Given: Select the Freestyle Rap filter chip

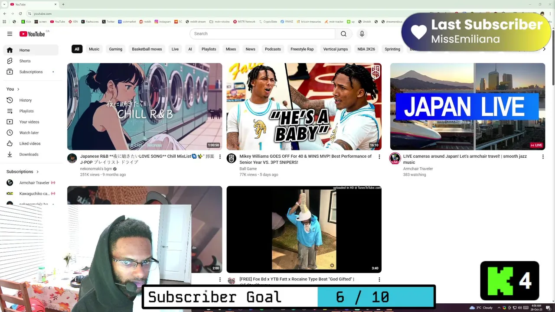Looking at the screenshot, I should (x=302, y=49).
